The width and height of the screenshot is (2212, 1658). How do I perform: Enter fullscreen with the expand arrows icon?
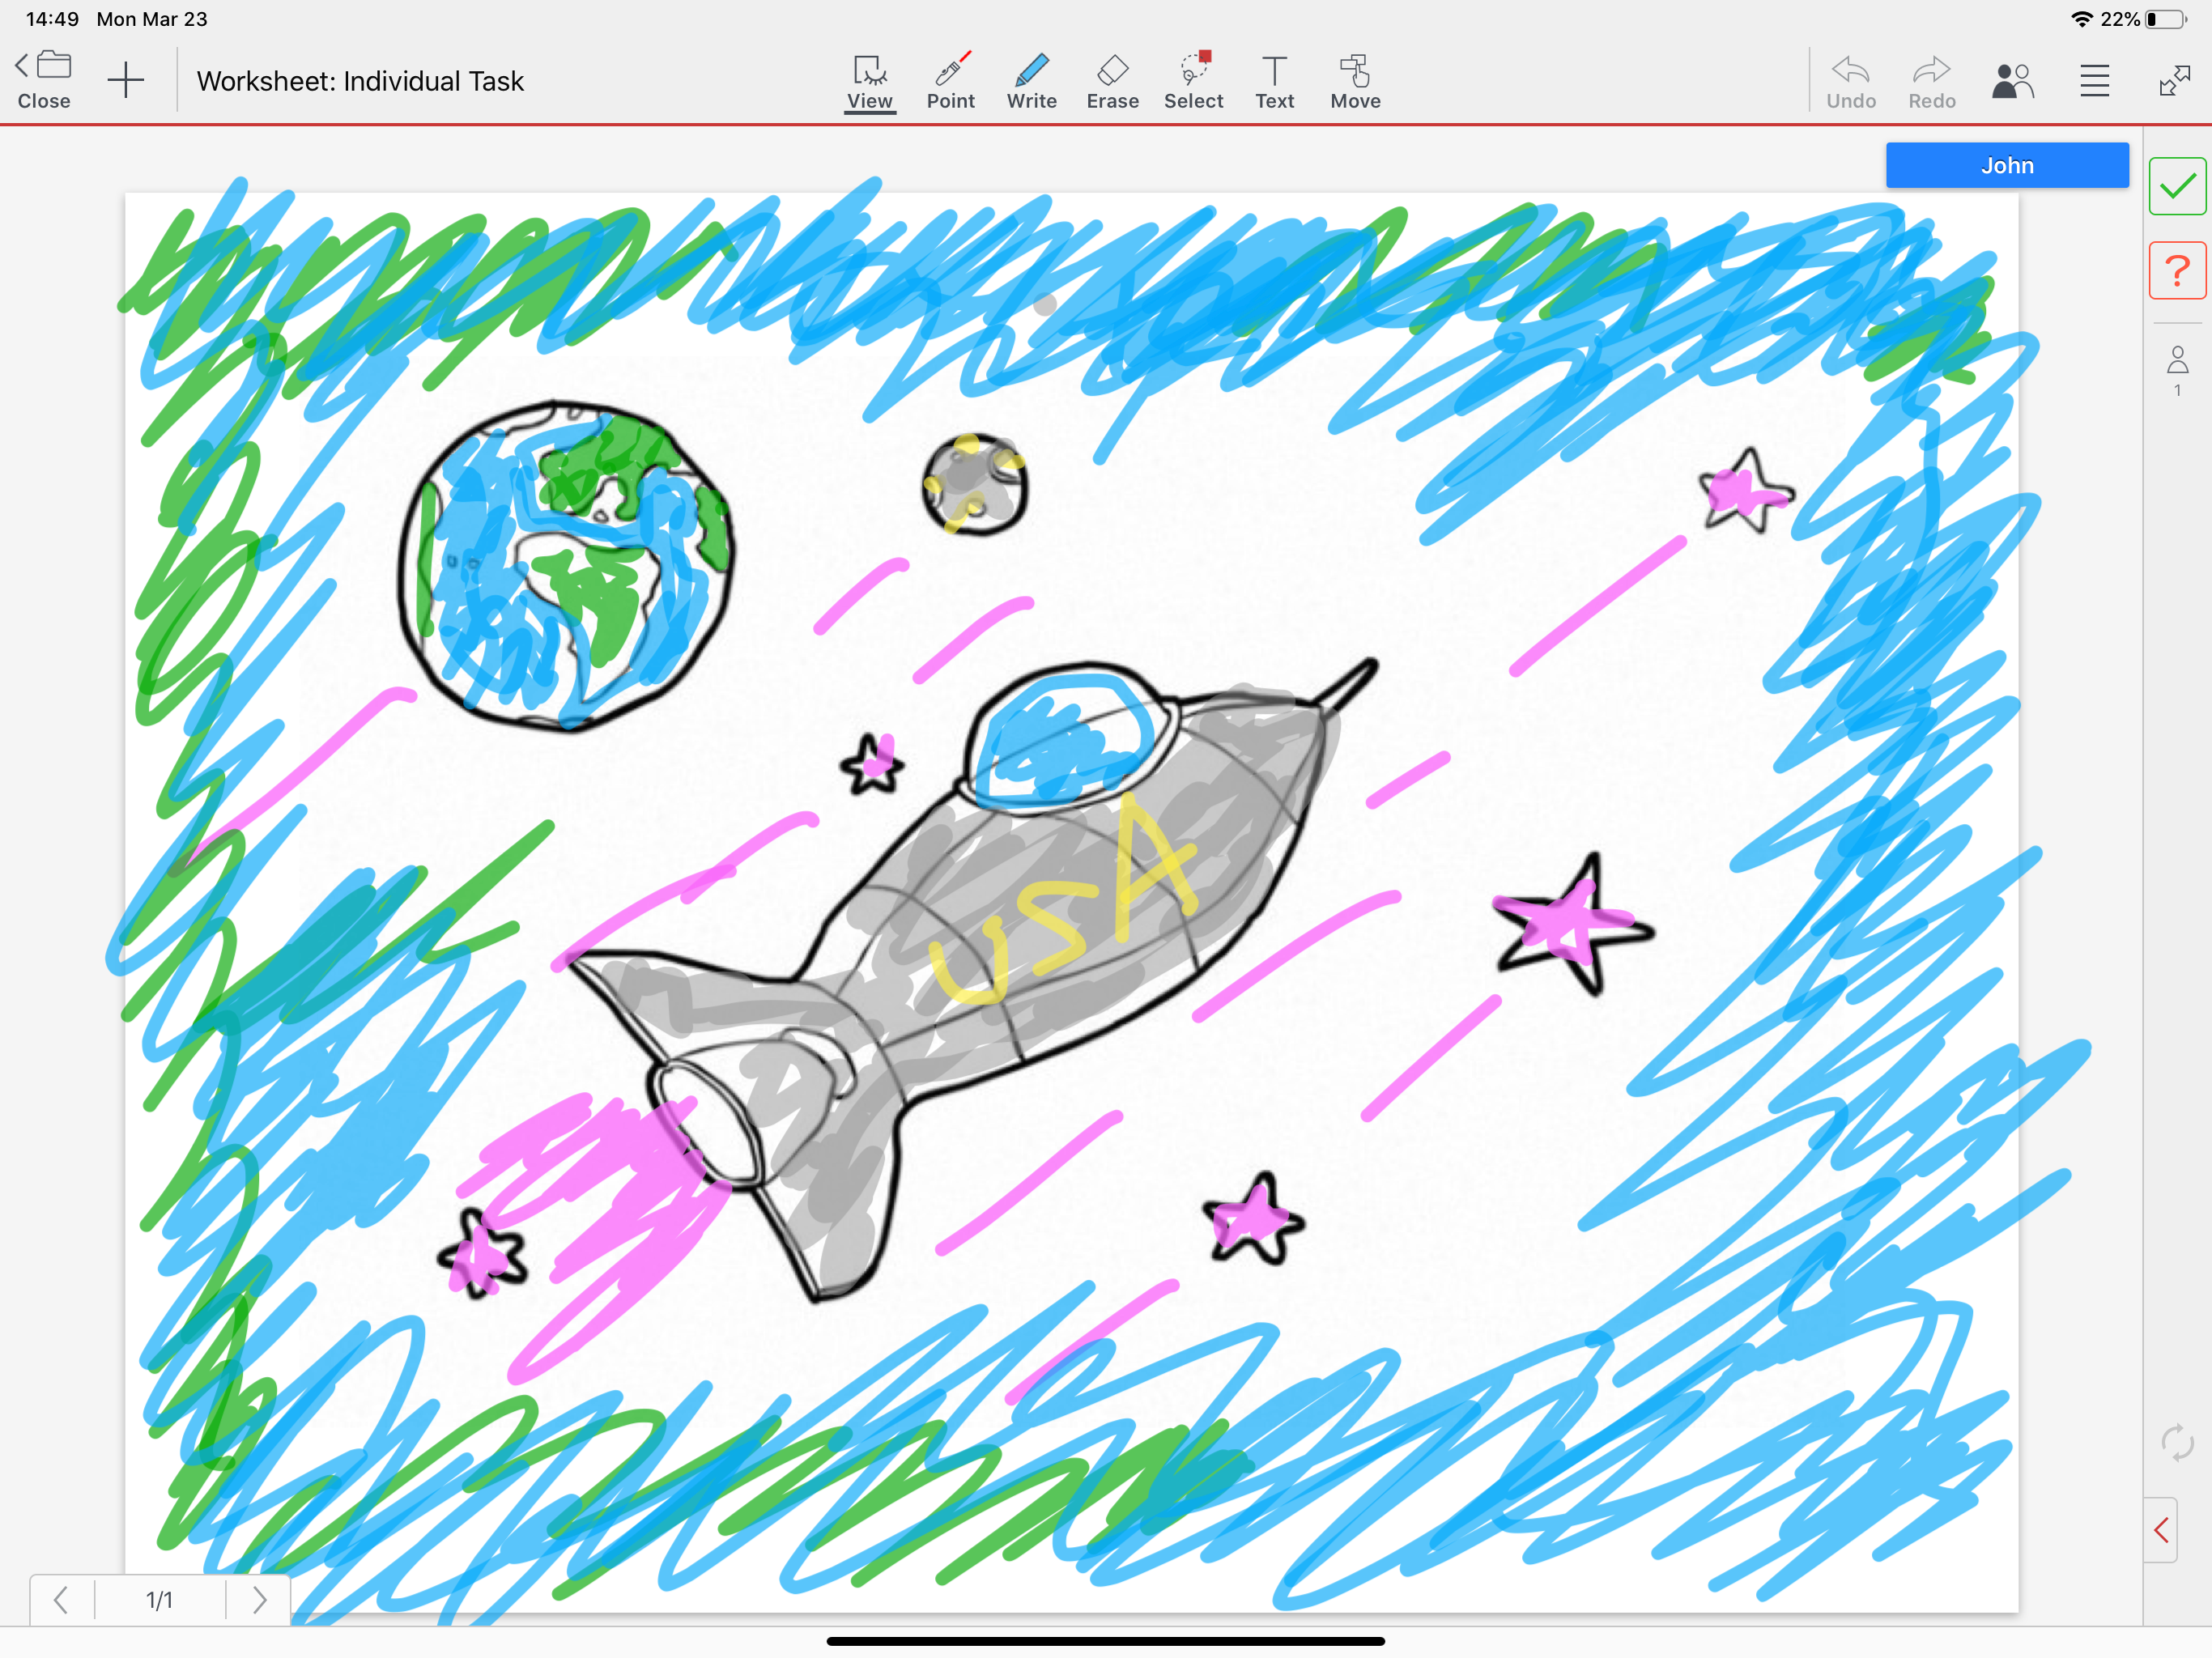click(x=2174, y=81)
